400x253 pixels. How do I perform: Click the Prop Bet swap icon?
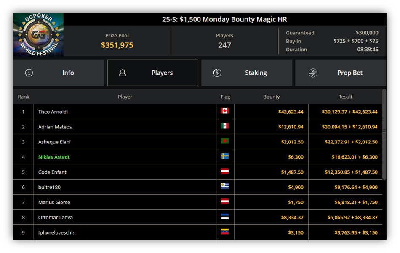(x=313, y=73)
